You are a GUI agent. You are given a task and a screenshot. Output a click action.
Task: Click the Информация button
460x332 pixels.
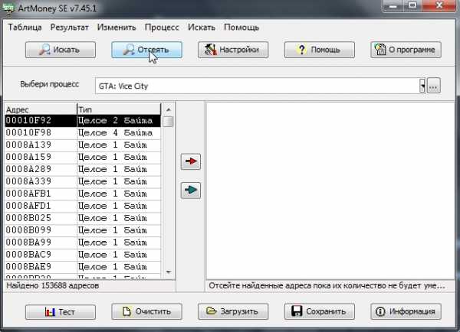click(406, 312)
